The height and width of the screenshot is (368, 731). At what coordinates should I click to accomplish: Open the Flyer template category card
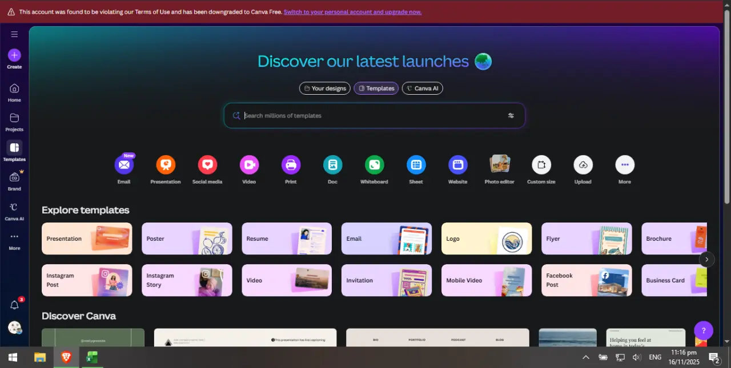[x=587, y=238]
